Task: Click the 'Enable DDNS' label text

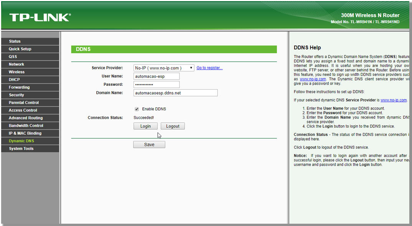Action: point(154,109)
